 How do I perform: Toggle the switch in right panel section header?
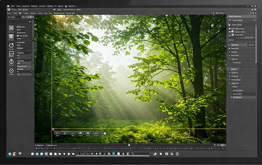(251, 45)
